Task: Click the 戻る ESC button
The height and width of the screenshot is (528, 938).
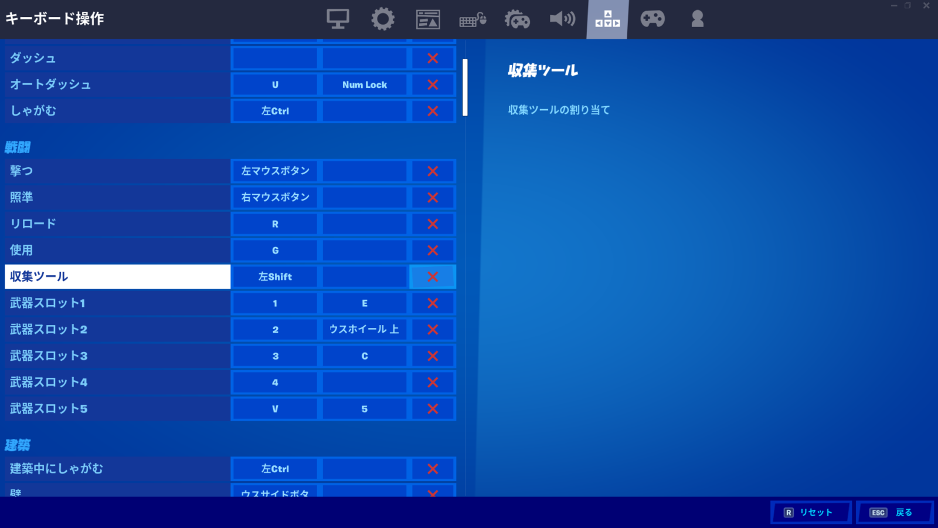Action: click(895, 512)
